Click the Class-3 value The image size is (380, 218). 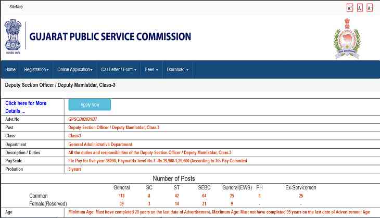pos(74,136)
